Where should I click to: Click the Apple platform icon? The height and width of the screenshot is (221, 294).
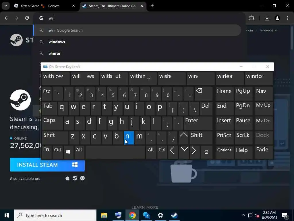coord(67,178)
